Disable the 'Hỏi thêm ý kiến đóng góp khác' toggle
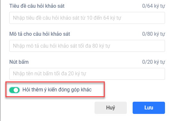Viewport: 173px width, 121px height. click(14, 90)
